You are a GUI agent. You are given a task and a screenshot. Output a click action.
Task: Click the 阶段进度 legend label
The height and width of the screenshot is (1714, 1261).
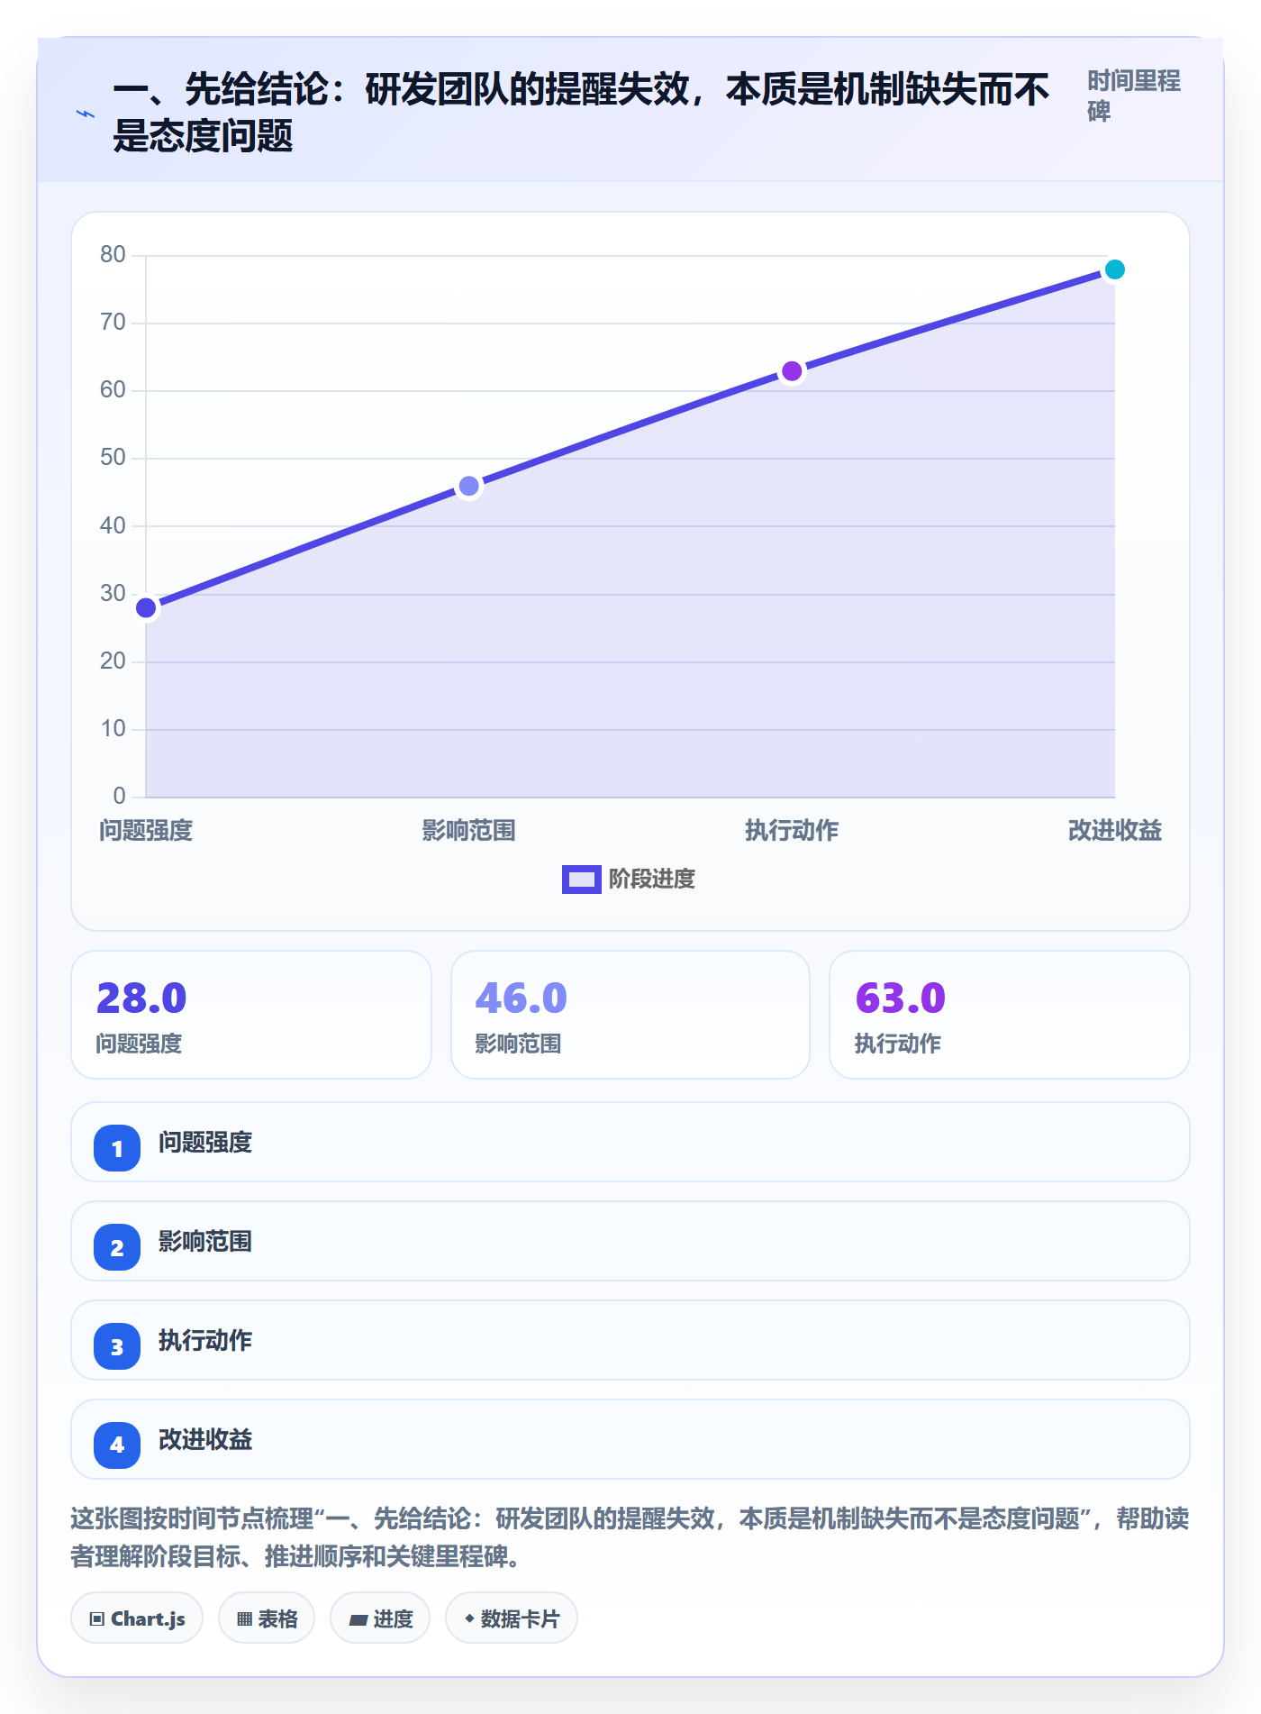click(652, 880)
